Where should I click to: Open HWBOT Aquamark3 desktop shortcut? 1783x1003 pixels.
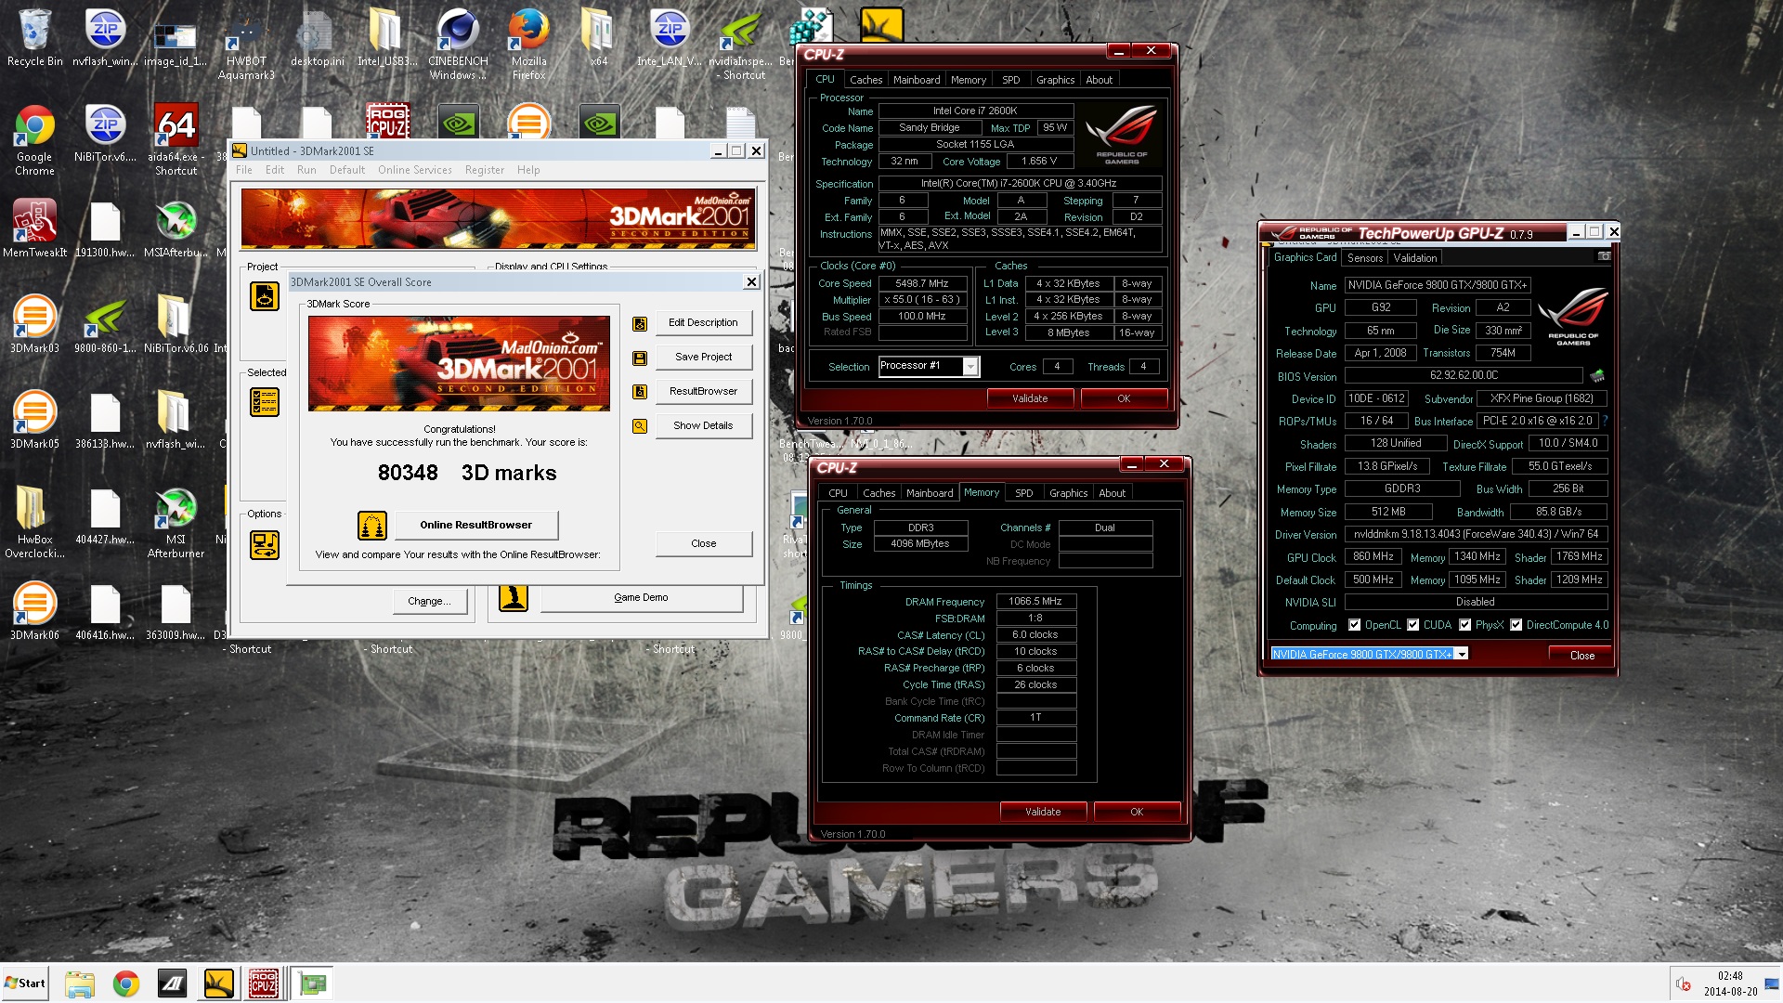tap(246, 44)
